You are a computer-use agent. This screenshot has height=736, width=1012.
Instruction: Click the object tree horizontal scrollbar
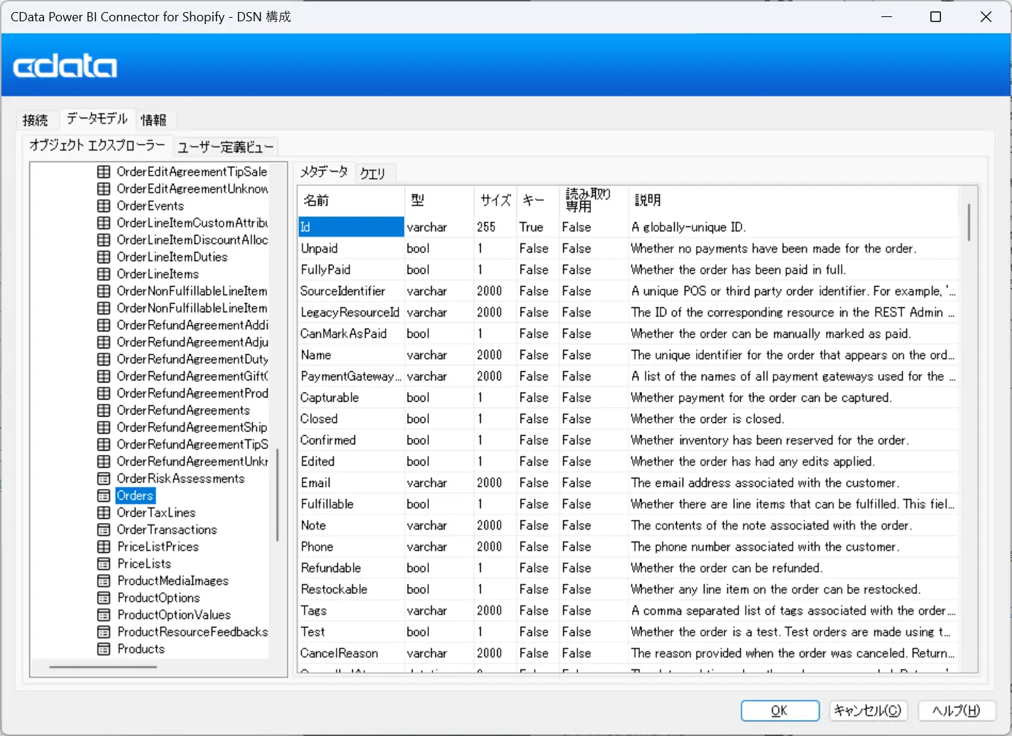pyautogui.click(x=103, y=667)
